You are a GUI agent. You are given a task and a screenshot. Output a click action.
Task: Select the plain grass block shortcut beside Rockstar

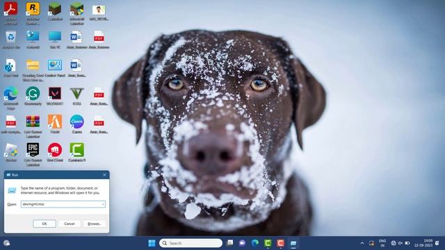[55, 9]
